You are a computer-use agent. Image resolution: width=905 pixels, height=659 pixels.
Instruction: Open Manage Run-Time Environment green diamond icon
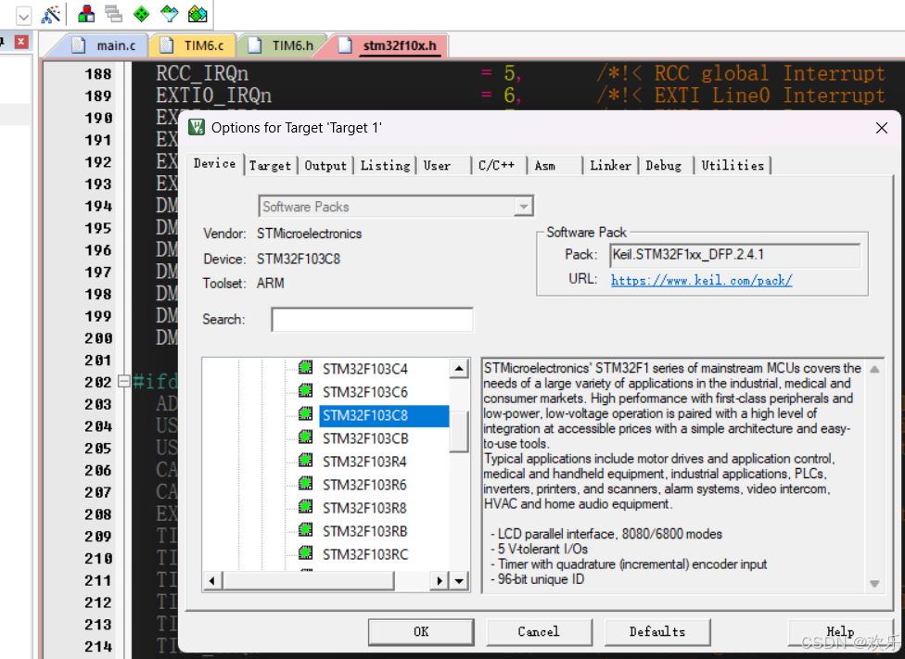(141, 14)
